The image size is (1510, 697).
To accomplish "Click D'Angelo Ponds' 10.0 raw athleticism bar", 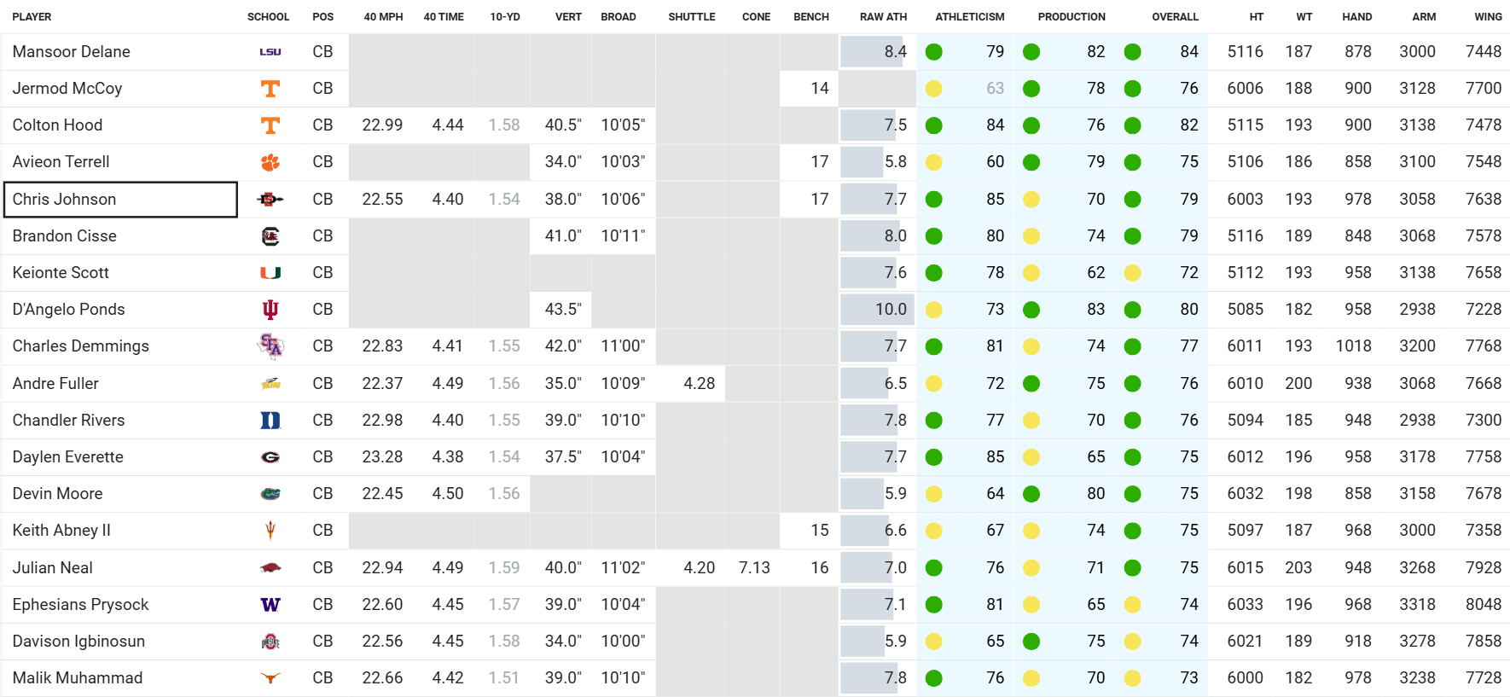I will pyautogui.click(x=877, y=310).
